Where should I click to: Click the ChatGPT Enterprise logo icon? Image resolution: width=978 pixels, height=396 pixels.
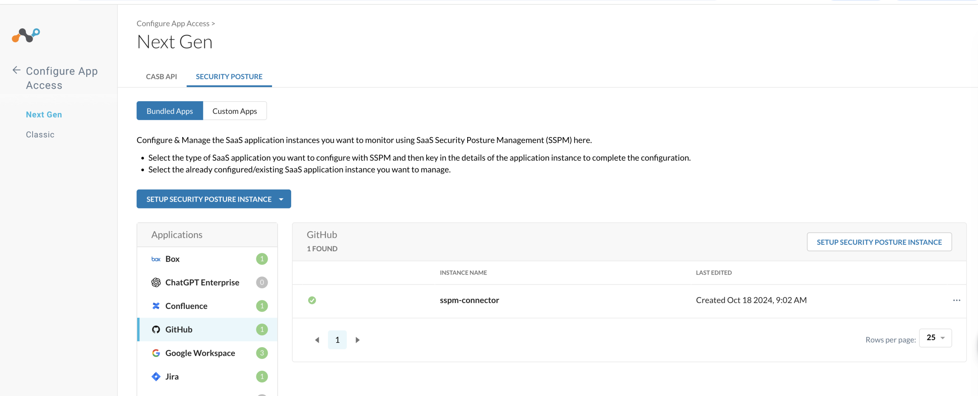[156, 283]
